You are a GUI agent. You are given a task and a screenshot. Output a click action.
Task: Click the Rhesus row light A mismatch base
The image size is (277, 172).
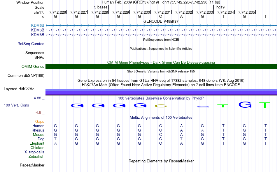(x=202, y=130)
